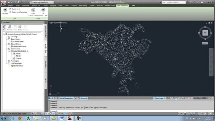Image resolution: width=215 pixels, height=121 pixels.
Task: Collapse the Query Library tree node
Action: [7, 39]
